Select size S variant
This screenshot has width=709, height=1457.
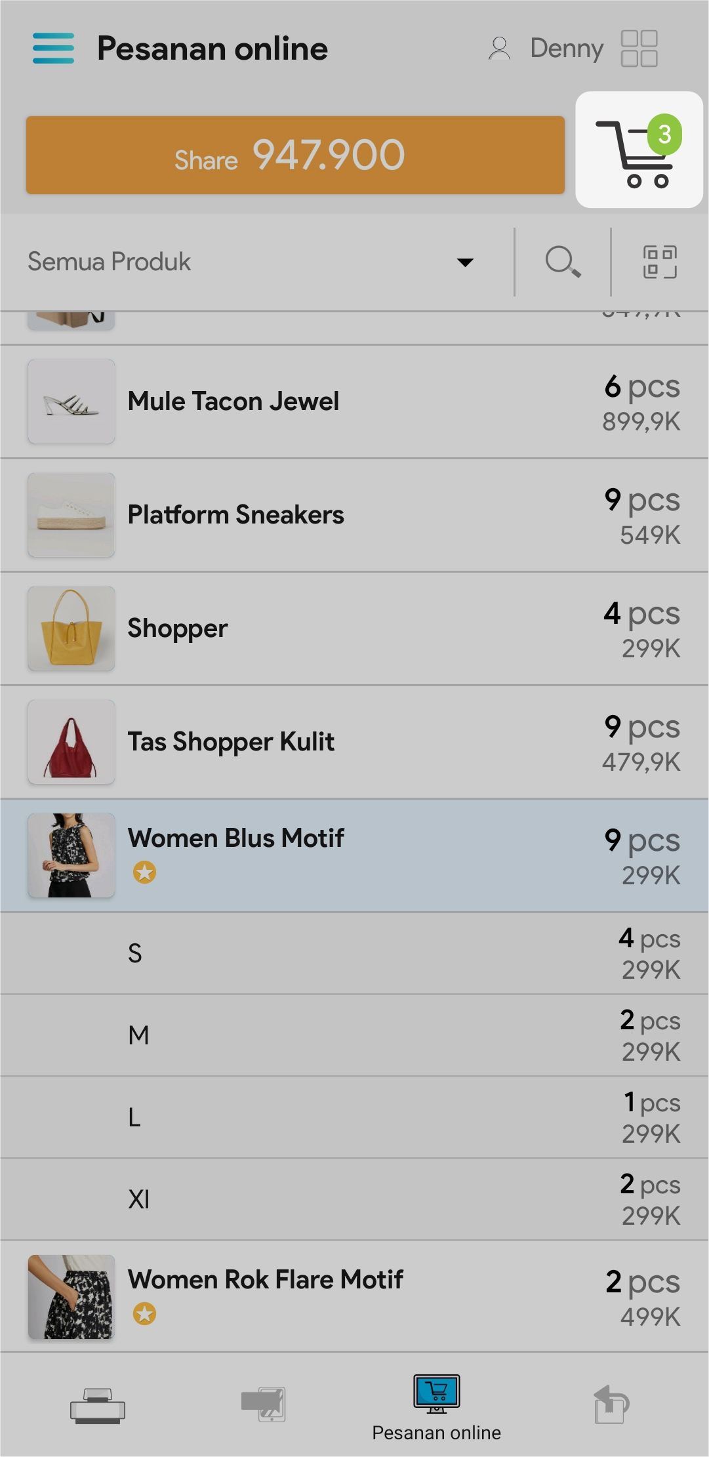[354, 953]
